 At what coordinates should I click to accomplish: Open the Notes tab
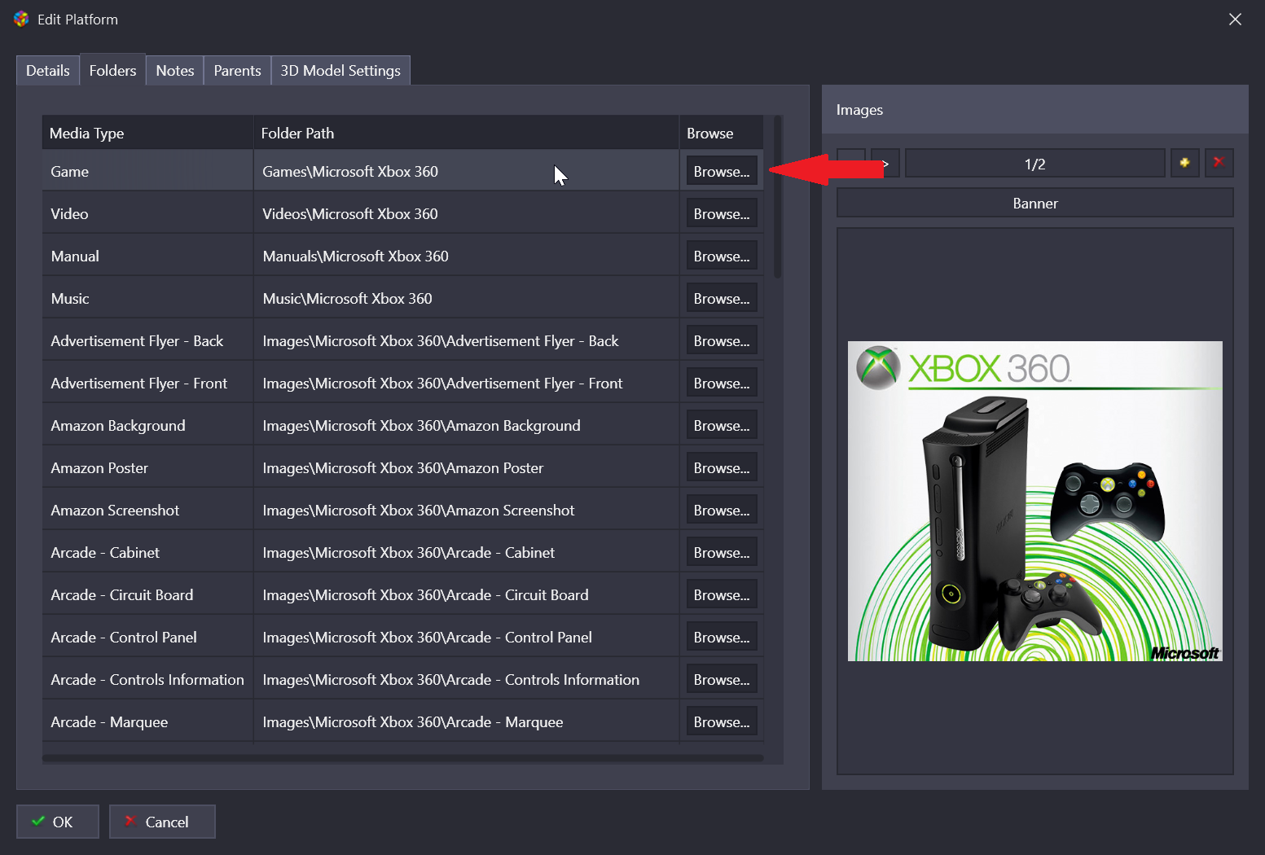175,71
